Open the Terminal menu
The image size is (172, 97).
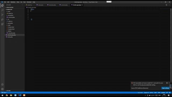pyautogui.click(x=29, y=2)
